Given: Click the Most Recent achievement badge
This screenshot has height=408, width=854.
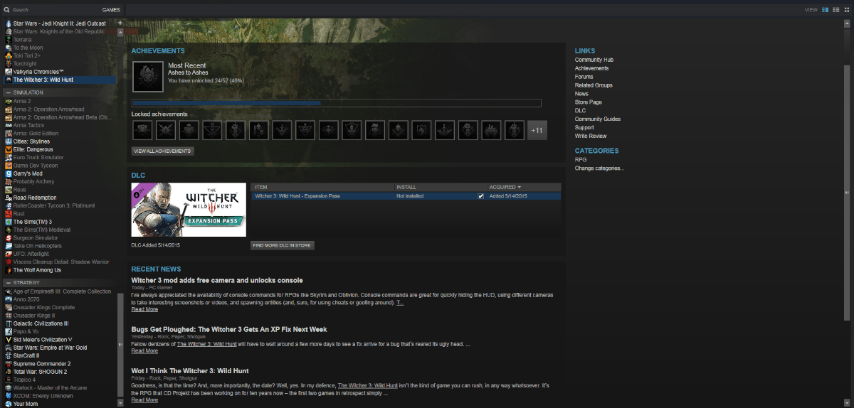Looking at the screenshot, I should (x=147, y=75).
